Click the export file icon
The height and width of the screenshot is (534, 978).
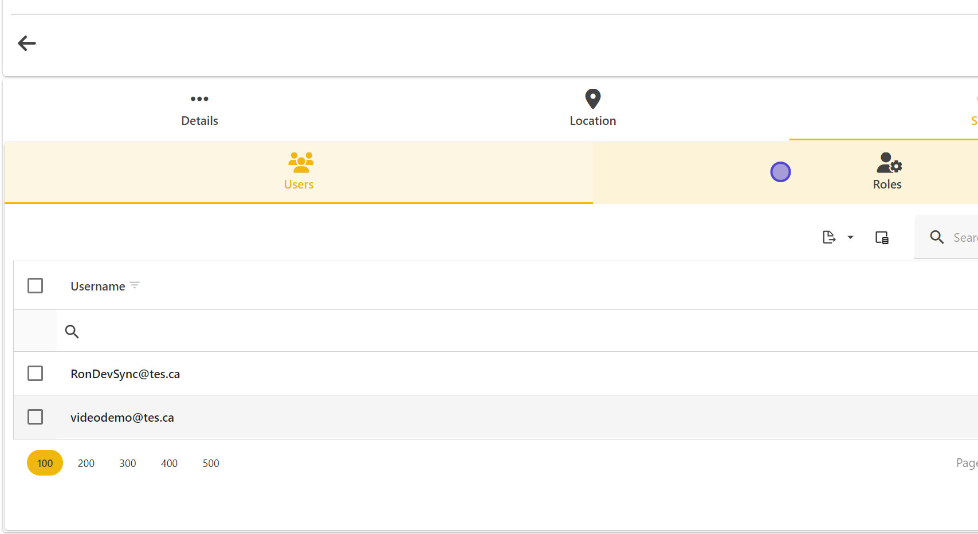pos(828,237)
